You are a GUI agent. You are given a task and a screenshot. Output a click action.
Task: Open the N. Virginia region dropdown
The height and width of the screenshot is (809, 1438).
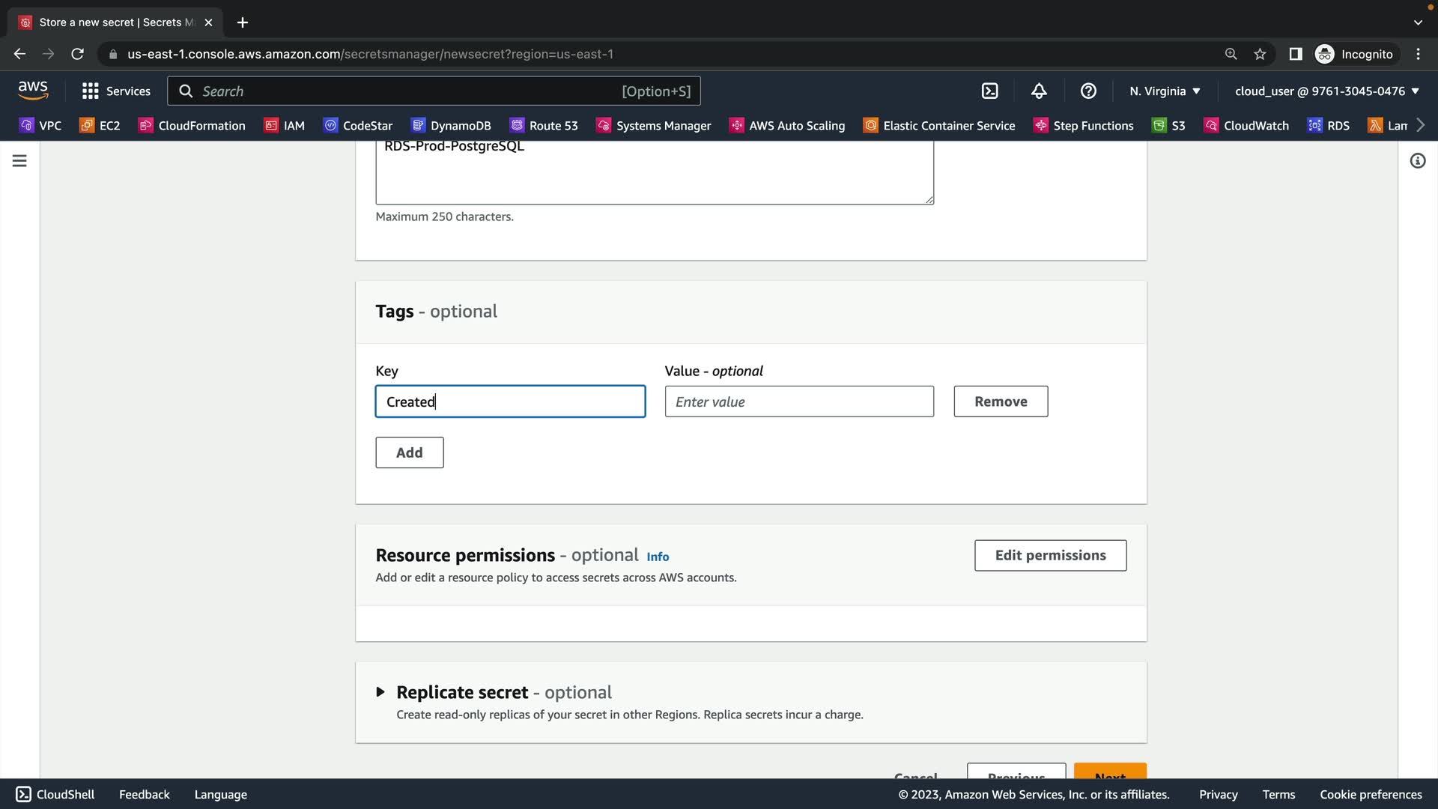[x=1165, y=91]
